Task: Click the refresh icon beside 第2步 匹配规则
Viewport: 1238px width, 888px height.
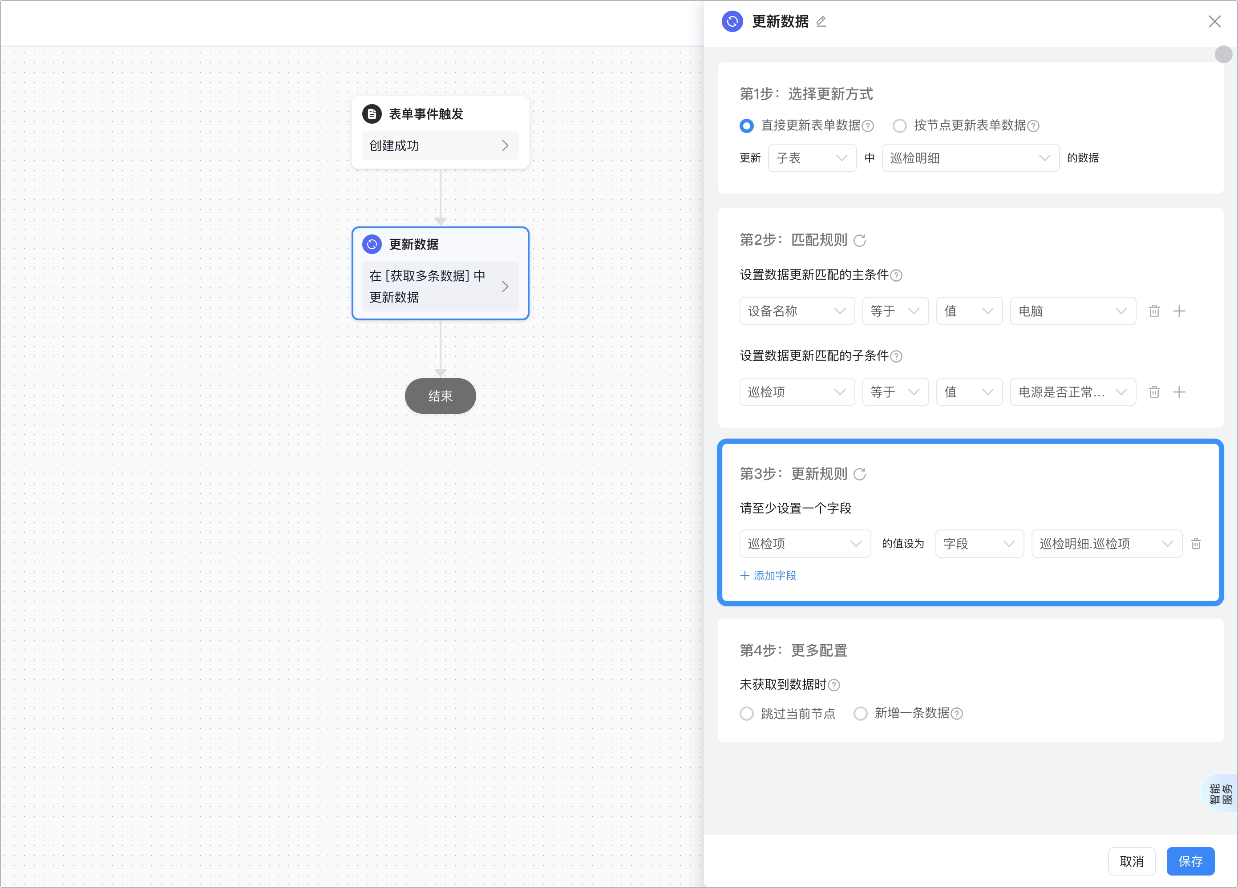Action: pos(860,241)
